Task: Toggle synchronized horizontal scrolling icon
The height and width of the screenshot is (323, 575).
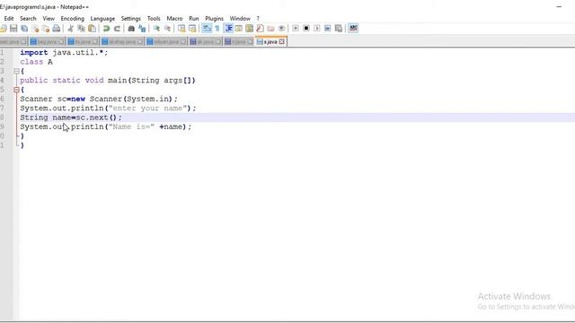Action: 192,28
